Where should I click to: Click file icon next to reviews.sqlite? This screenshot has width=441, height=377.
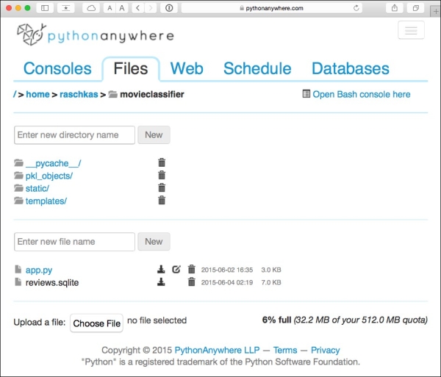tap(18, 282)
